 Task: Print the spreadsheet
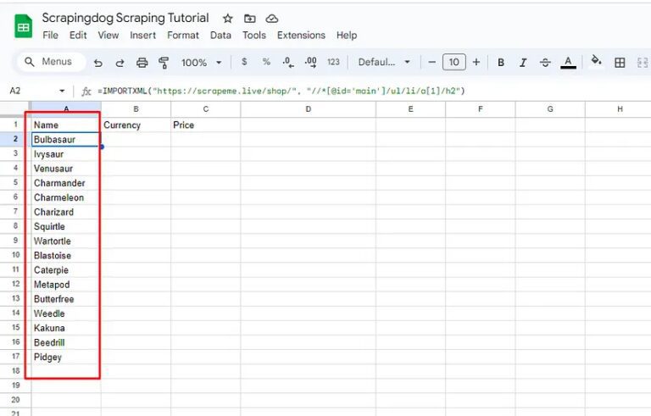142,63
